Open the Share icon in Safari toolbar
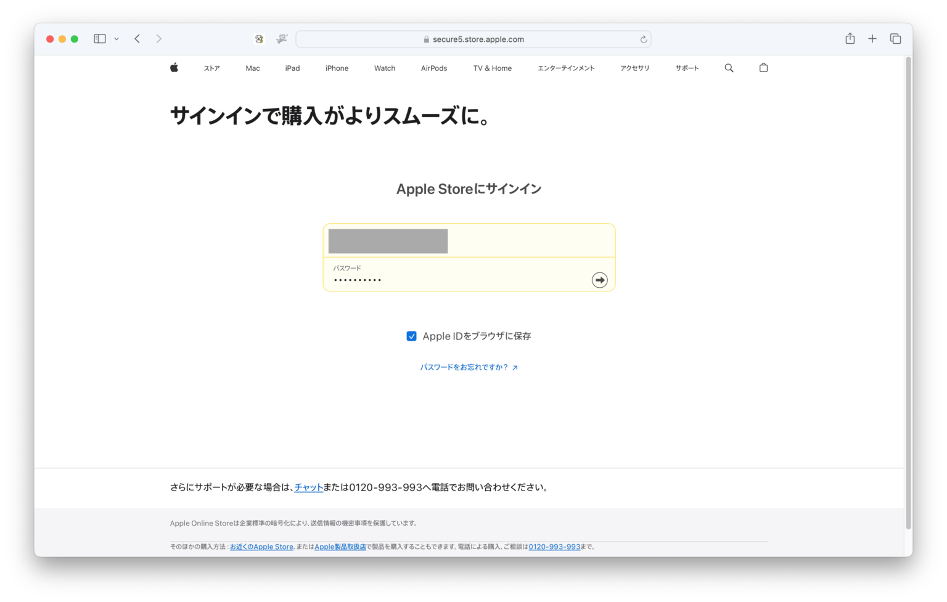Viewport: 947px width, 602px height. click(x=850, y=38)
